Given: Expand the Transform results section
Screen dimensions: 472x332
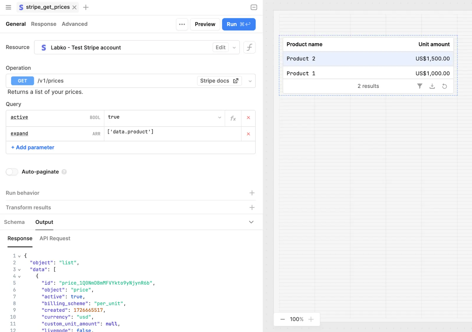Looking at the screenshot, I should [252, 208].
